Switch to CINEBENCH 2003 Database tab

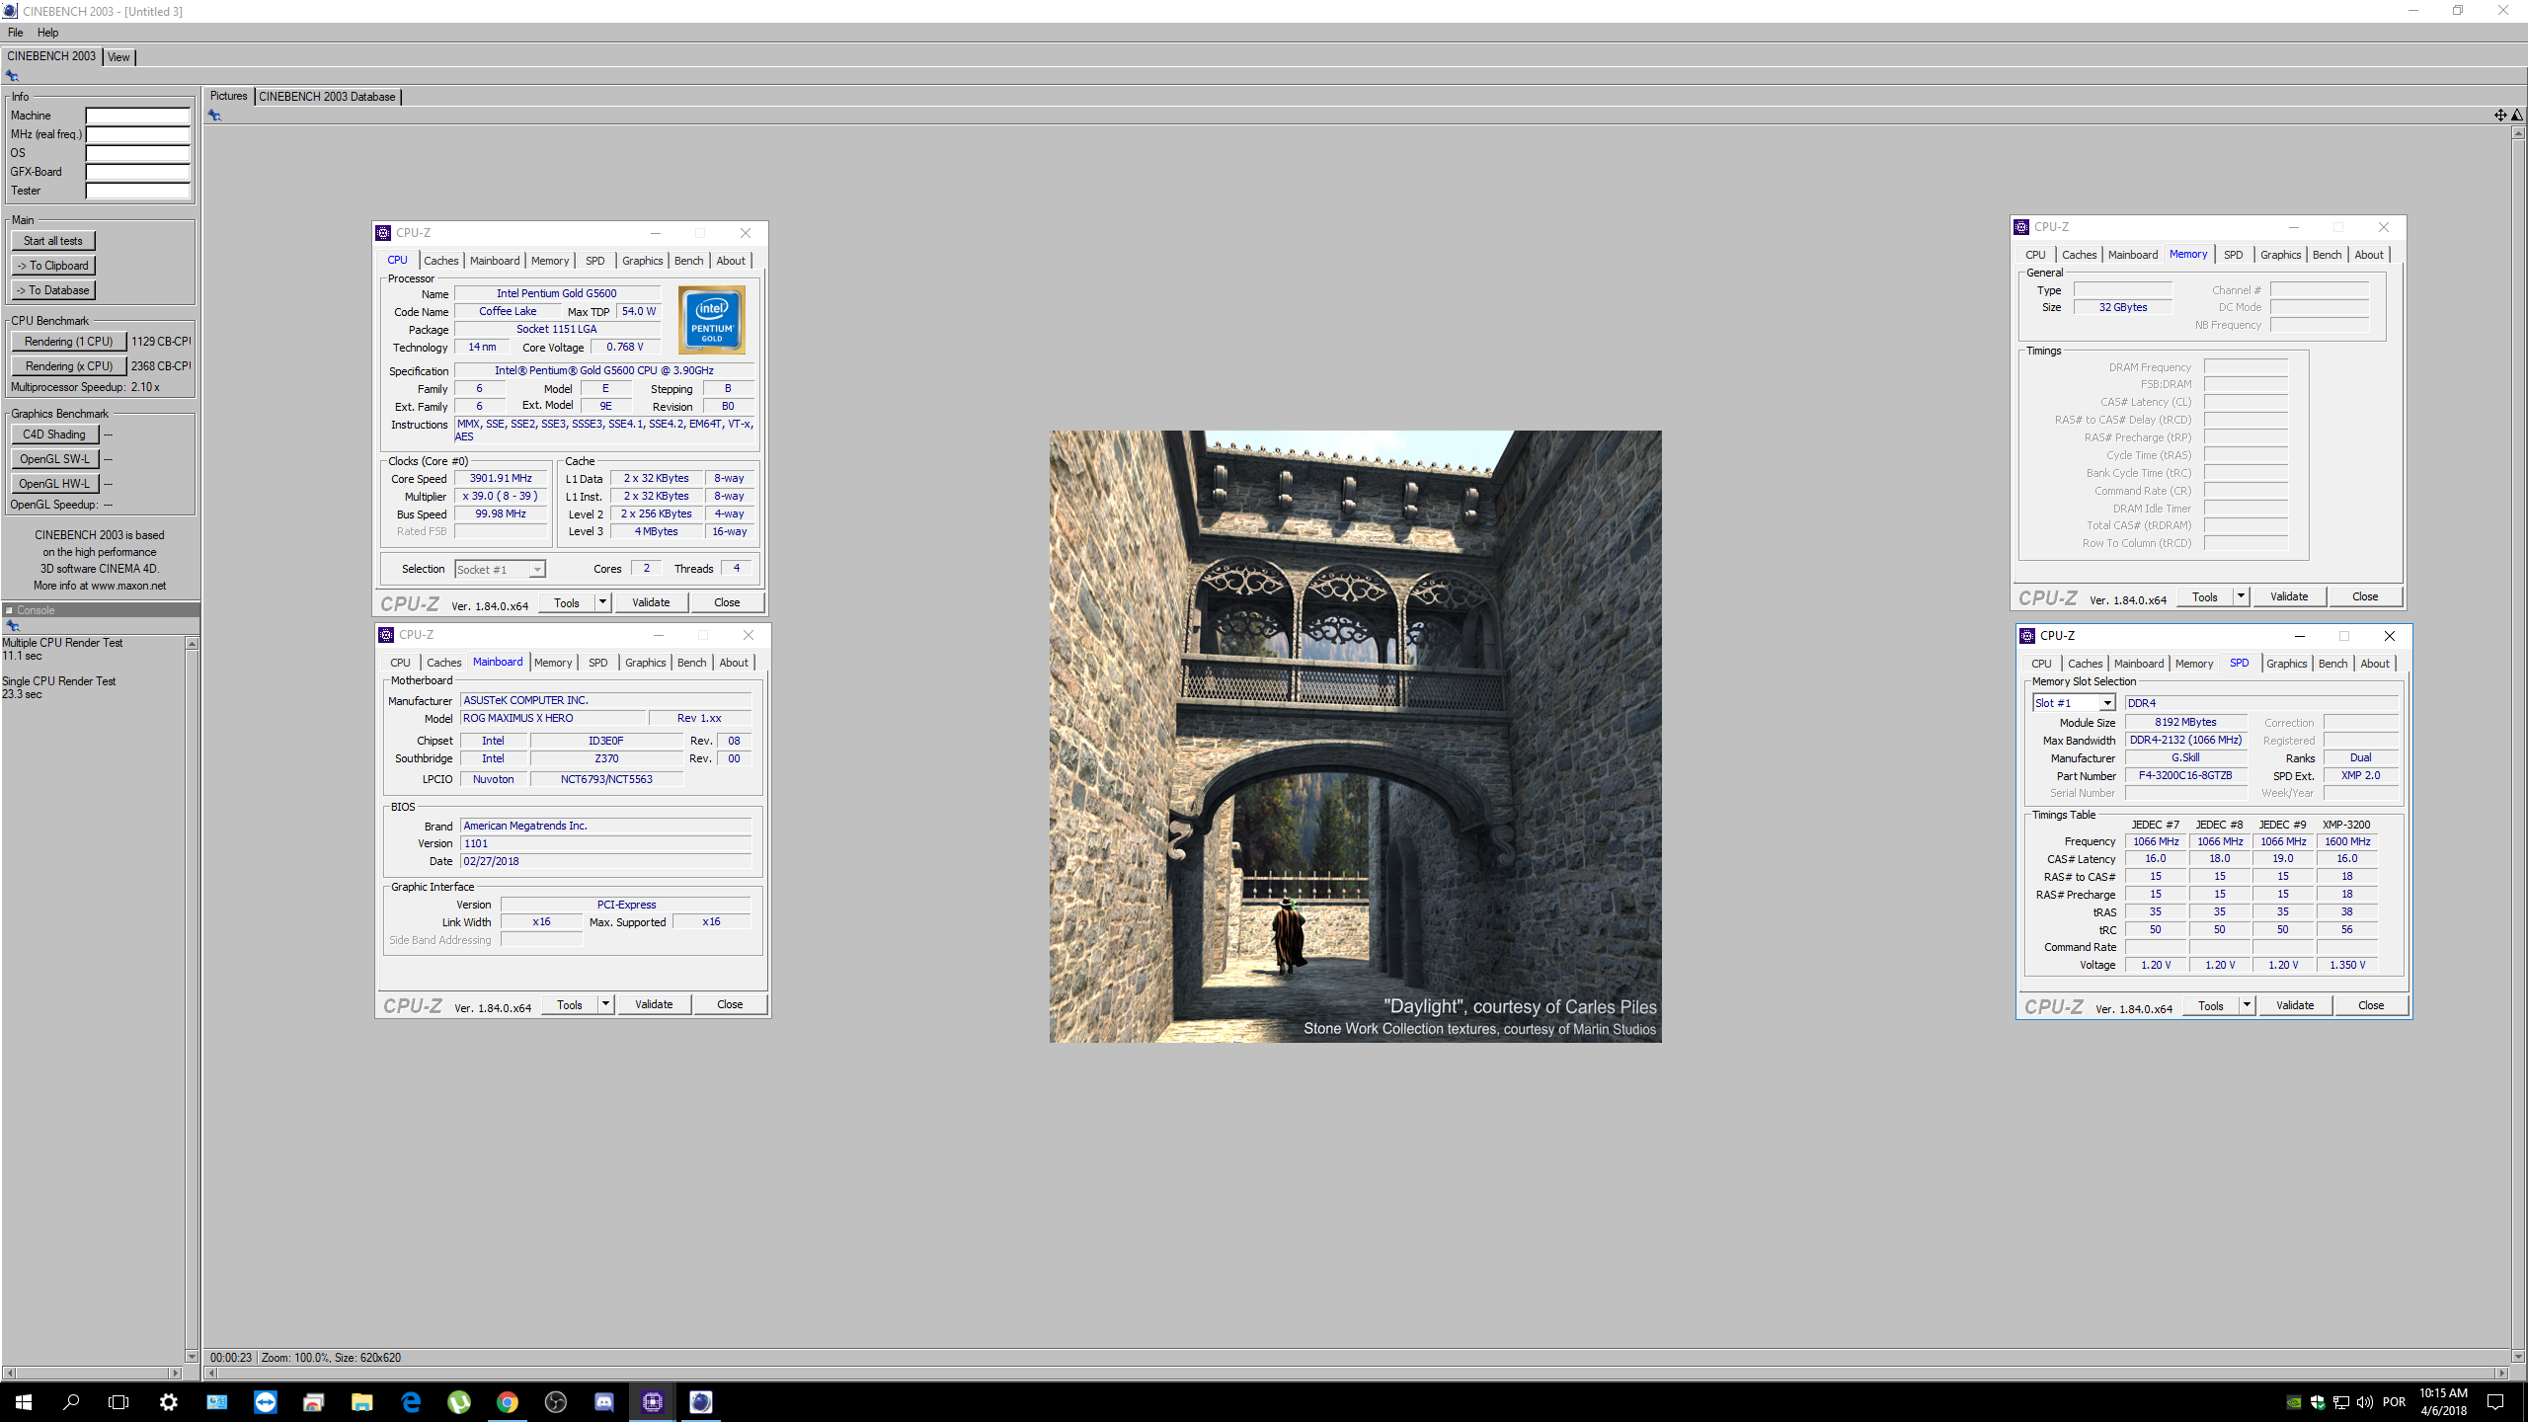327,97
